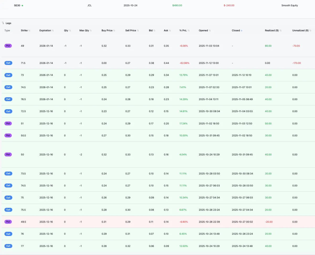
Task: Click the Expiration sort arrows icon
Action: (x=53, y=31)
